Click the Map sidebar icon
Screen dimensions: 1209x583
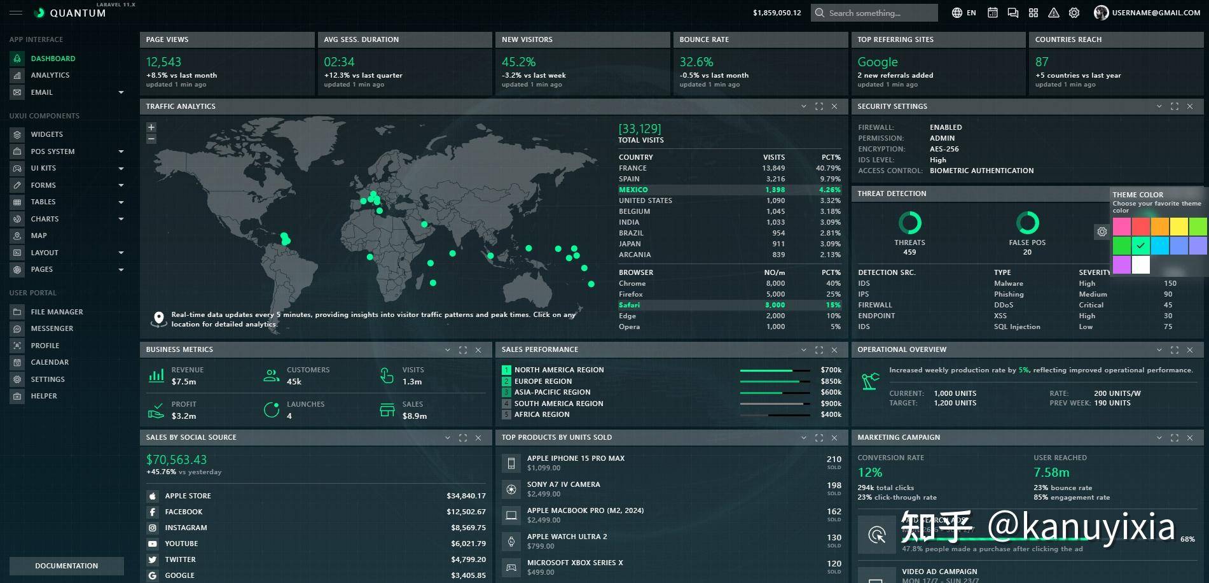[x=17, y=235]
